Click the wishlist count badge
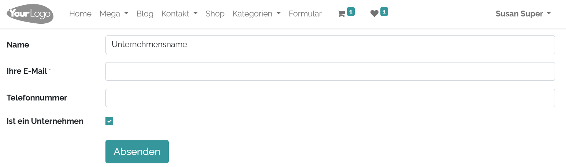 [x=384, y=12]
